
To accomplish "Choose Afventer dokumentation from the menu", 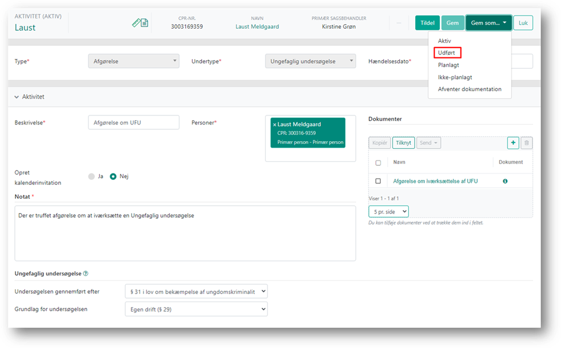I will tap(470, 89).
